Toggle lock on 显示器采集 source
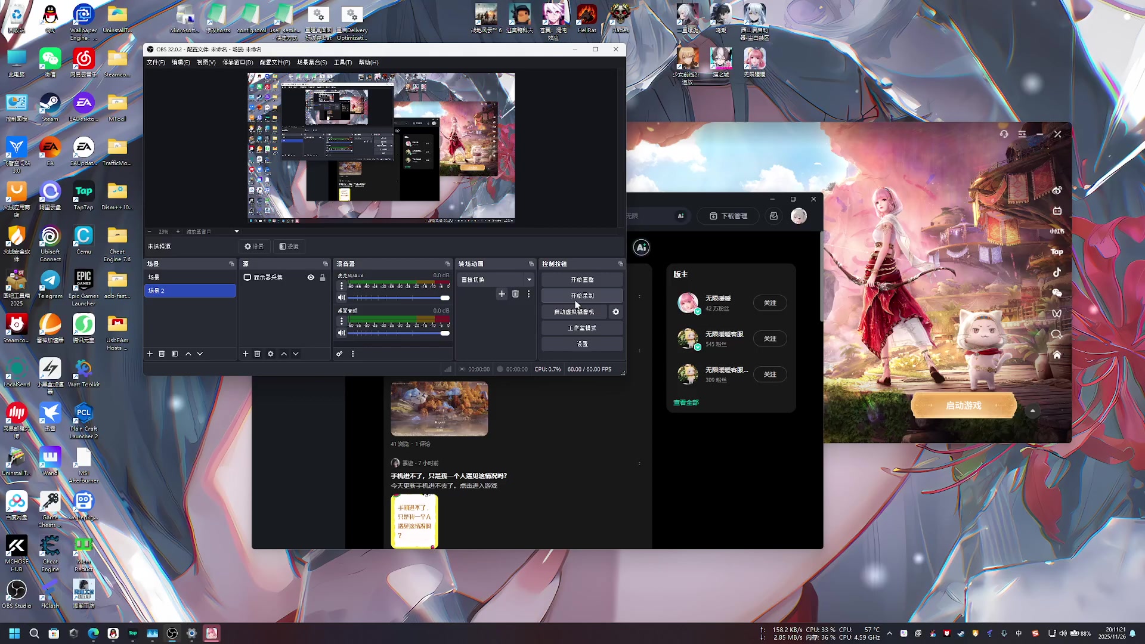Viewport: 1145px width, 644px height. tap(323, 277)
